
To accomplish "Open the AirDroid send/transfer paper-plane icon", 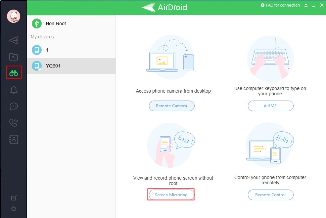I will point(14,40).
